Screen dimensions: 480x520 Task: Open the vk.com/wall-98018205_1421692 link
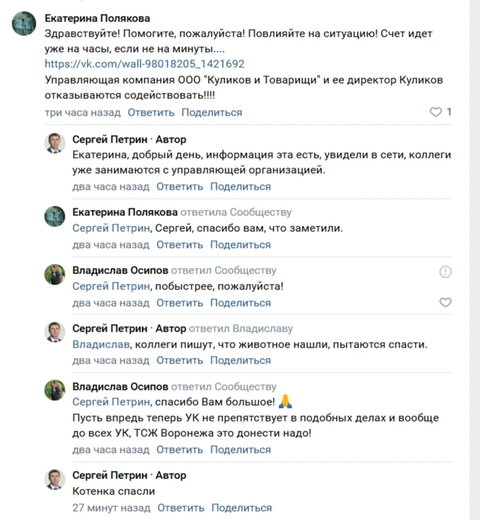[145, 64]
